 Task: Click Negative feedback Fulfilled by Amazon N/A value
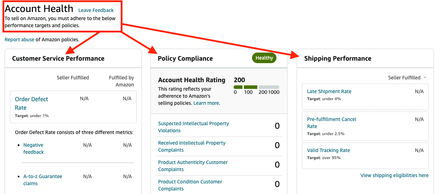click(128, 145)
